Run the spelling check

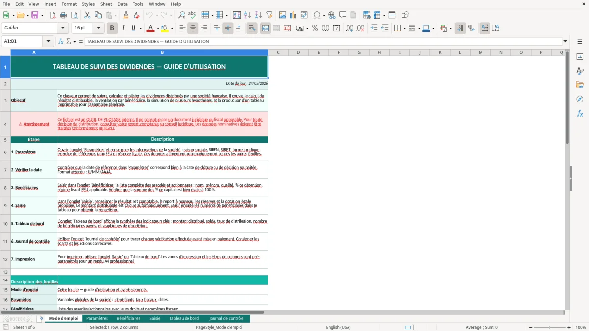click(x=192, y=15)
